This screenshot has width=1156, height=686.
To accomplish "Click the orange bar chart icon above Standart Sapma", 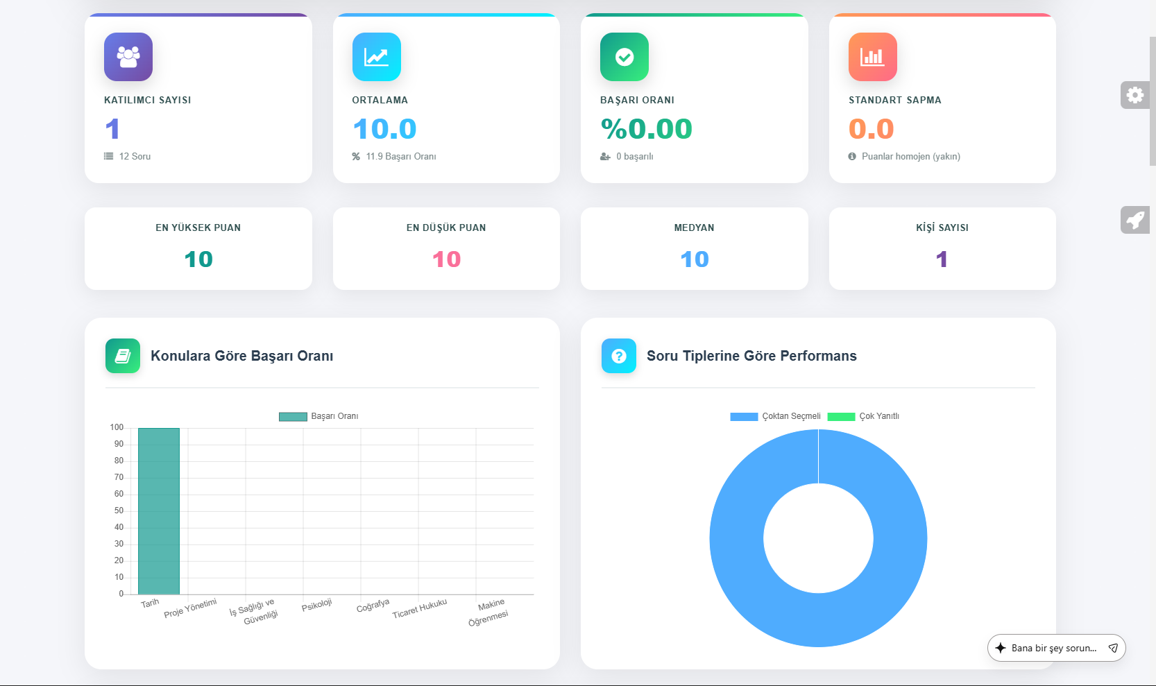I will click(872, 57).
